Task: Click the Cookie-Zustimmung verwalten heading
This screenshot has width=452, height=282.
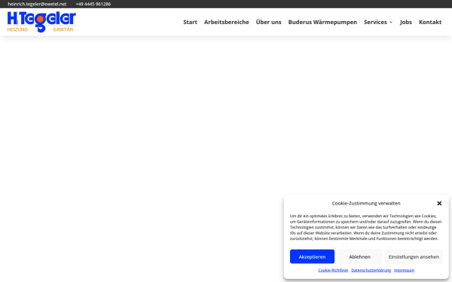Action: coord(366,203)
